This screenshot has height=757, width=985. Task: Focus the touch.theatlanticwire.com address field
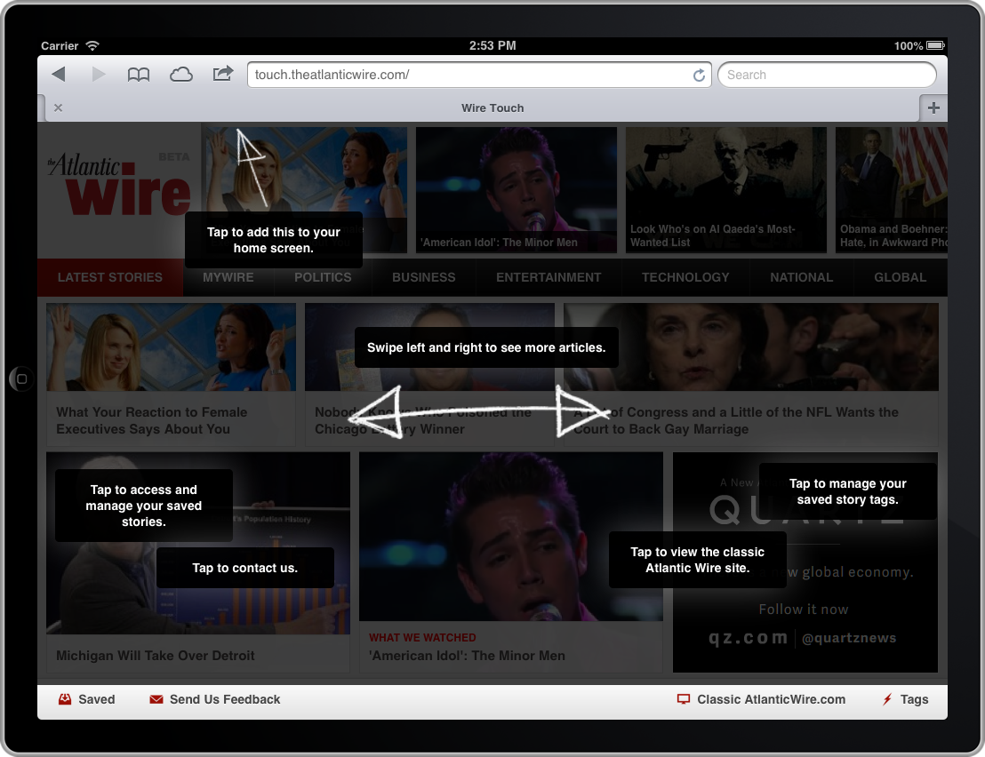click(479, 75)
